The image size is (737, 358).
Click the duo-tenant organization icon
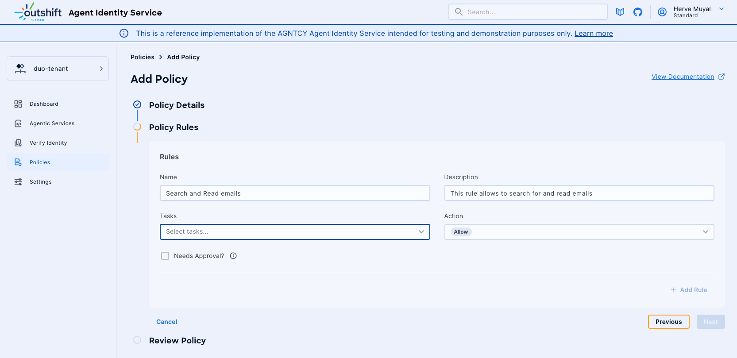click(x=20, y=69)
